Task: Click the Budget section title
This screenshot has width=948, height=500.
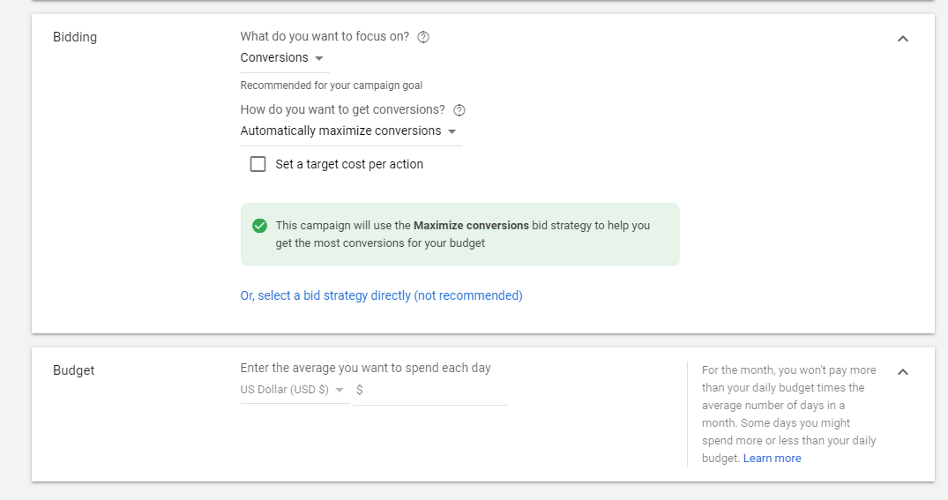Action: (x=74, y=370)
